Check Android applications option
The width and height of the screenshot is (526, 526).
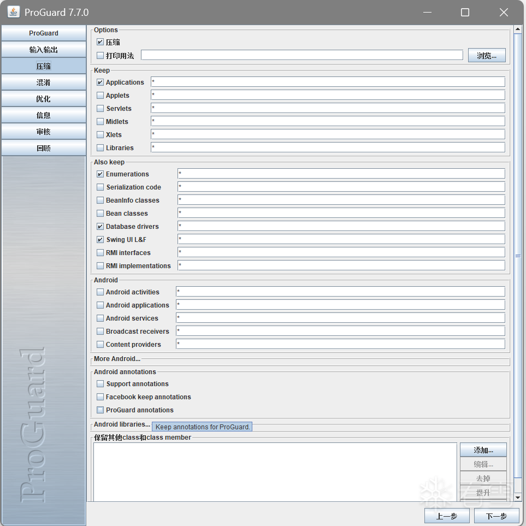coord(100,305)
